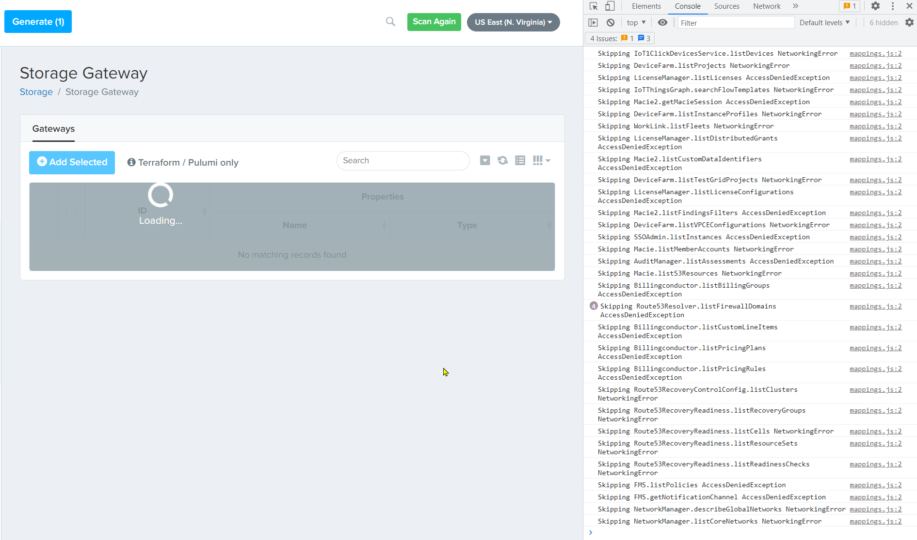Open mappings.js:2 link for NetworkManager.listCoreNetworks message

click(x=875, y=522)
